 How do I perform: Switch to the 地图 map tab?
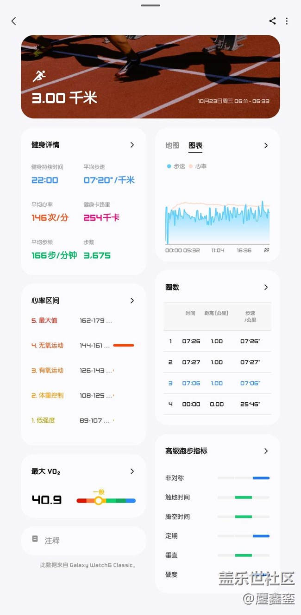[172, 145]
